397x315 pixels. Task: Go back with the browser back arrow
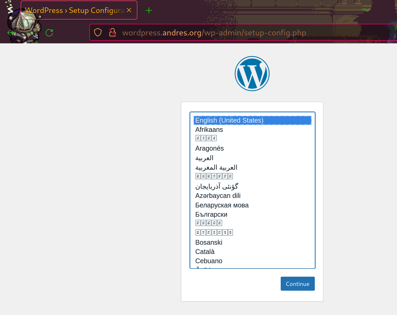tap(11, 33)
